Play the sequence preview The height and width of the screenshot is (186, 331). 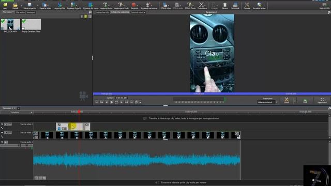[x=112, y=102]
